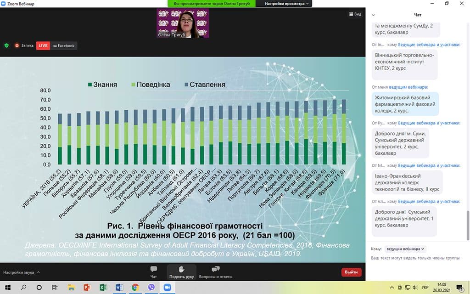The width and height of the screenshot is (470, 294).
Task: Open taskbar clock 14:08 date
Action: pos(442,288)
